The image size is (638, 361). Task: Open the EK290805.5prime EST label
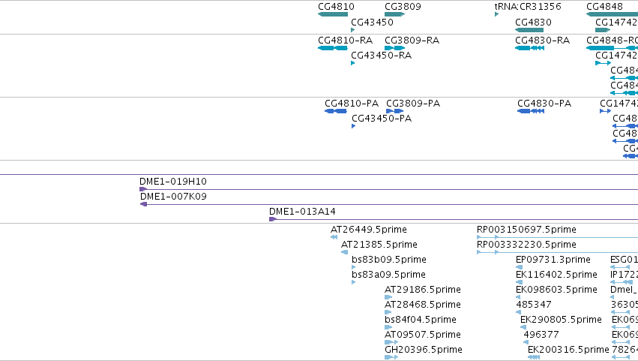pos(561,320)
